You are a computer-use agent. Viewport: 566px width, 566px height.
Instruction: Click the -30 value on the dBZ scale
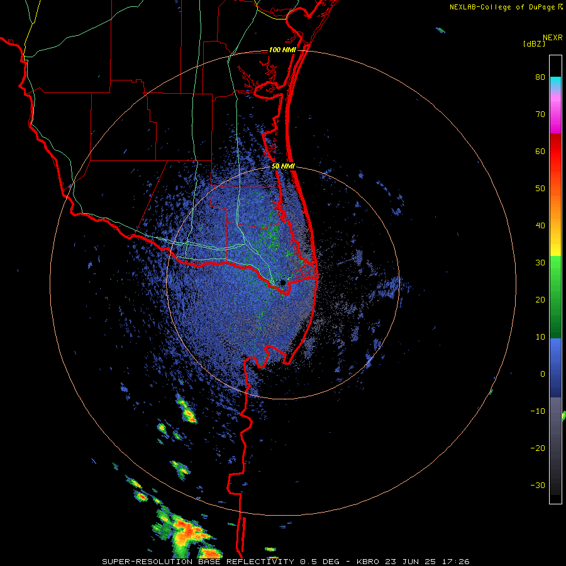tap(538, 486)
